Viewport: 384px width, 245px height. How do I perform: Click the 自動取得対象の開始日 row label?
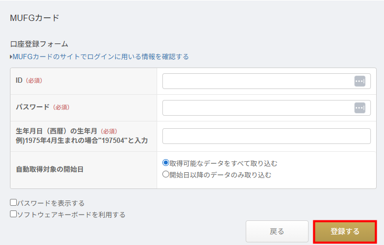tap(50, 170)
